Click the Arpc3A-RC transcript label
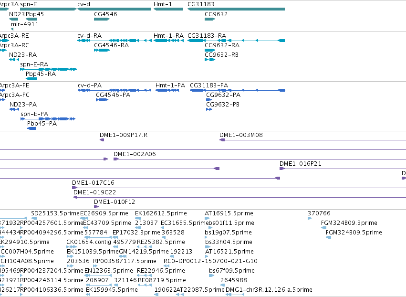 click(14, 45)
